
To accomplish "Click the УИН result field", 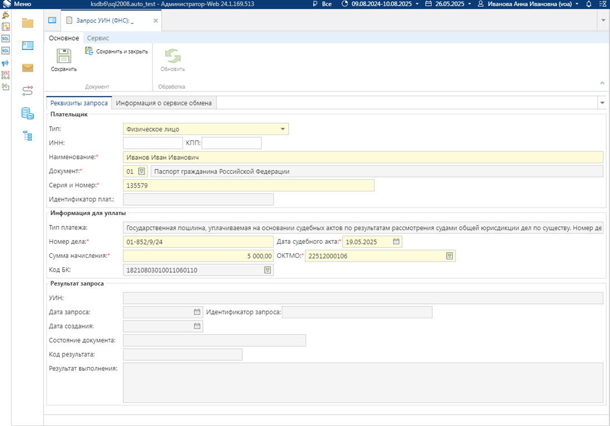I will click(363, 298).
